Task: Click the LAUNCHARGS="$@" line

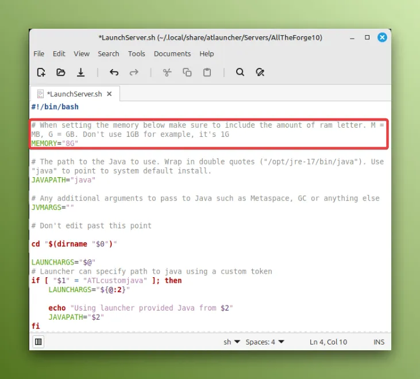Action: coord(63,262)
